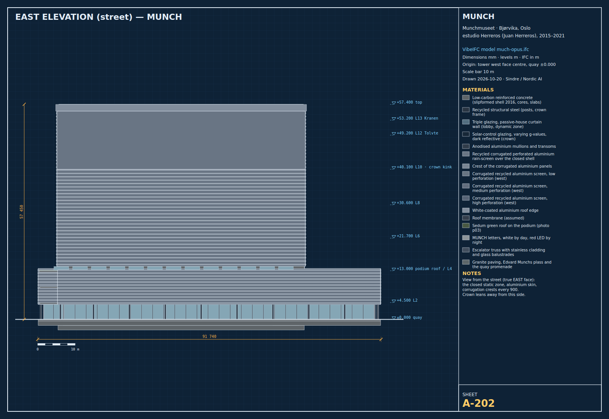Click the Munchmuseet · Bjørvika, Oslo text
This screenshot has width=609, height=419.
point(496,28)
